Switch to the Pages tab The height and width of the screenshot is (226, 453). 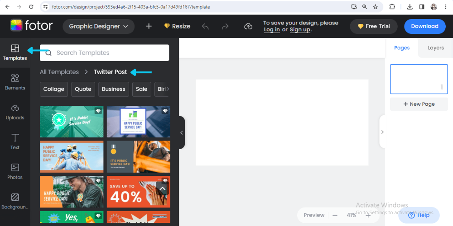pyautogui.click(x=402, y=48)
